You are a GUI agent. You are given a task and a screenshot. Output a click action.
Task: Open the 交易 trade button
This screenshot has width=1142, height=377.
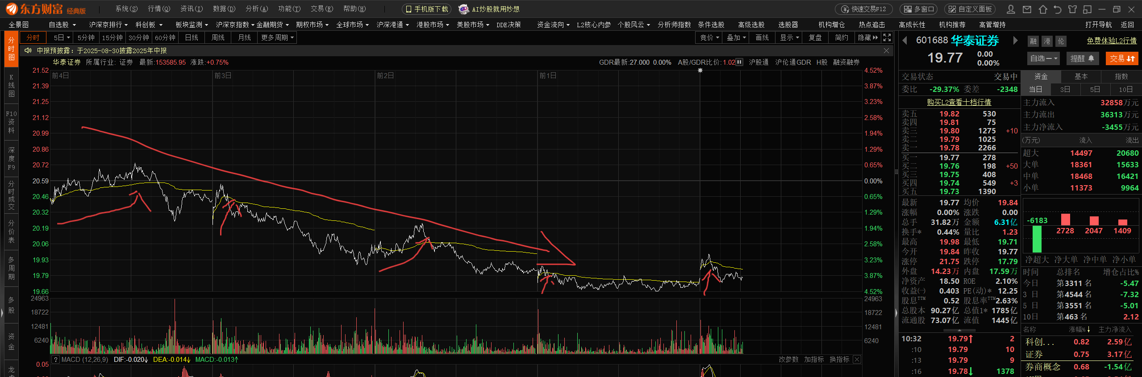[1121, 58]
